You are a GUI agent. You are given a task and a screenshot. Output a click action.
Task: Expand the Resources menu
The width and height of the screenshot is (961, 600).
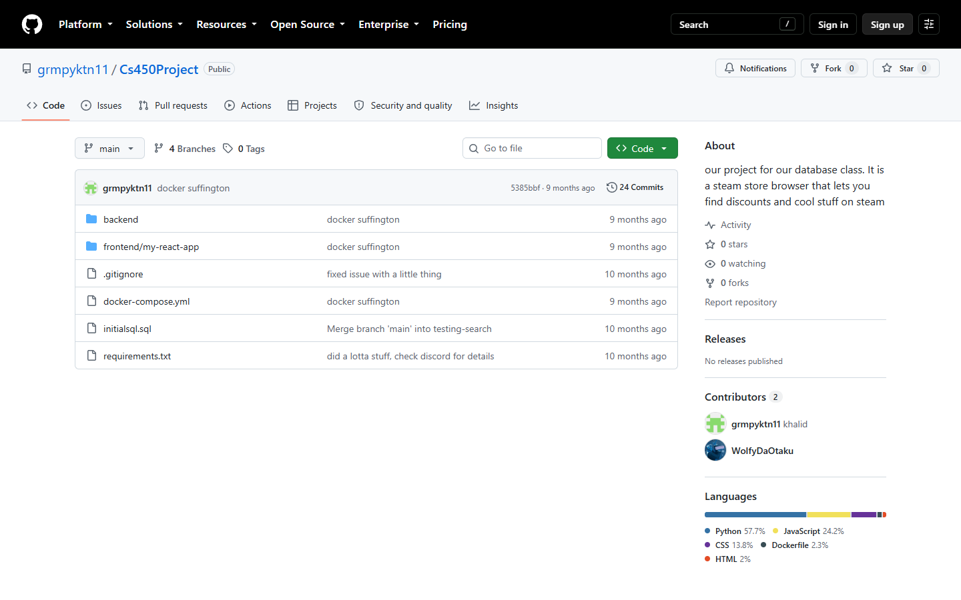point(226,25)
